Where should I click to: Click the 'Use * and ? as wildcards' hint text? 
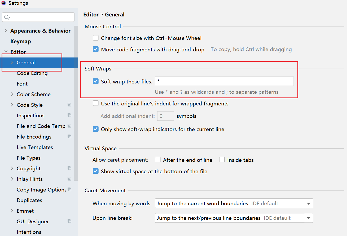coord(217,92)
